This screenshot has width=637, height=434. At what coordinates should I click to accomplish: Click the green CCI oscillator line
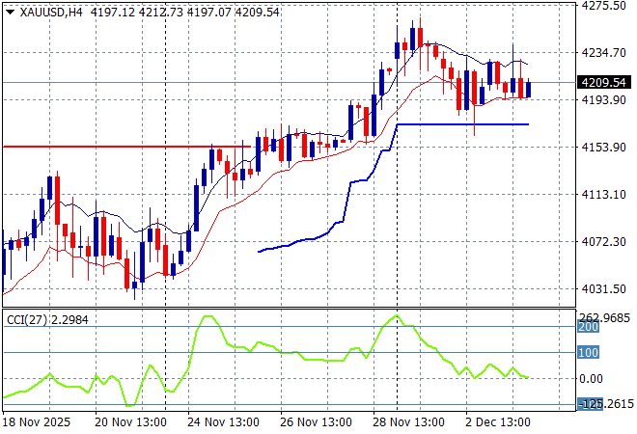point(290,352)
